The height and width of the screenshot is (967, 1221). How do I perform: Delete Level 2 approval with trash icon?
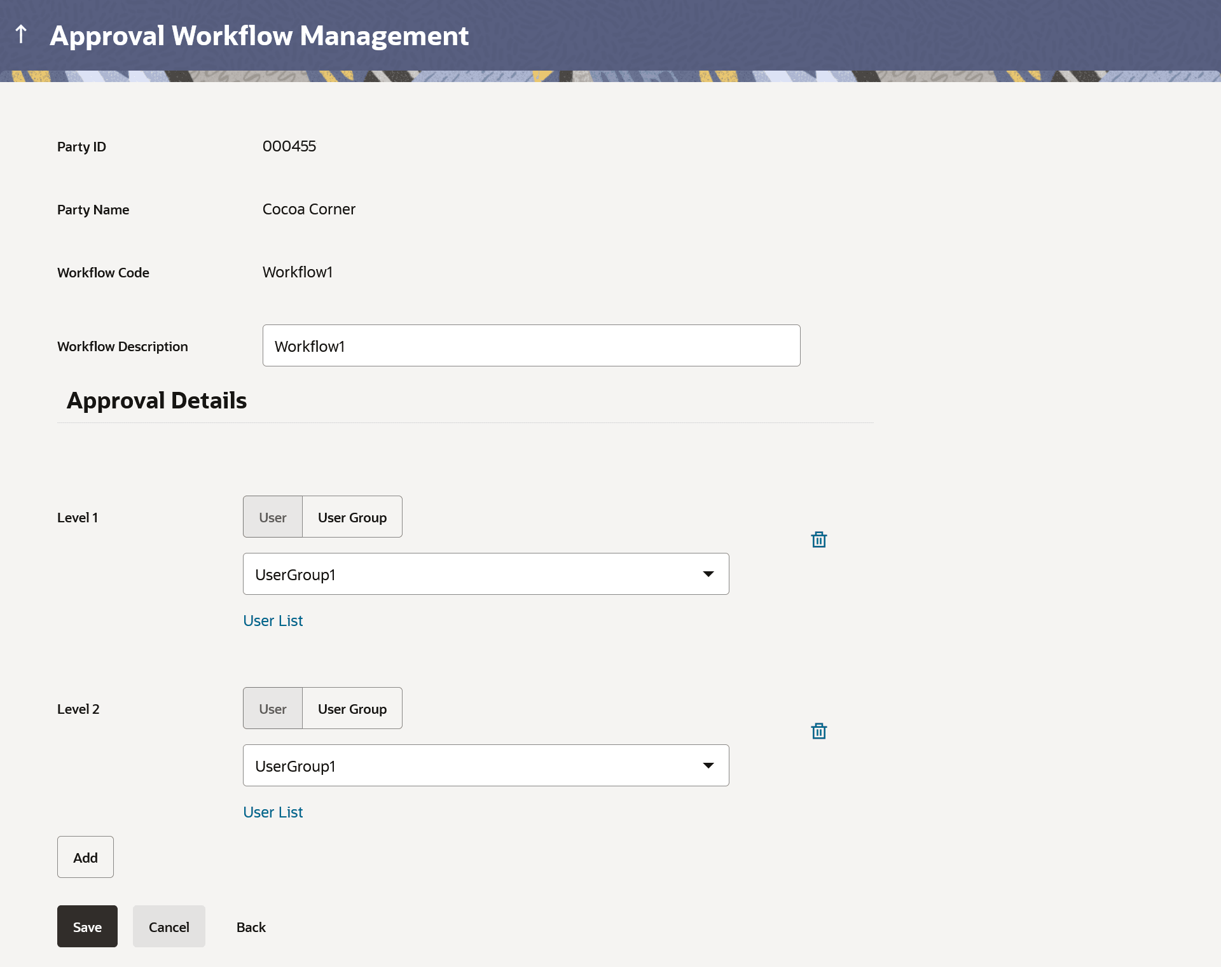[818, 731]
